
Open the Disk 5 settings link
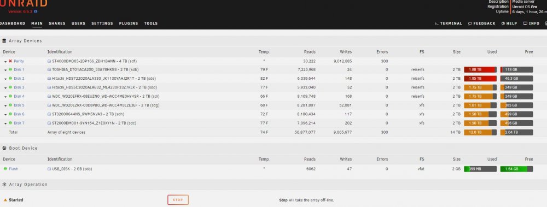point(19,105)
